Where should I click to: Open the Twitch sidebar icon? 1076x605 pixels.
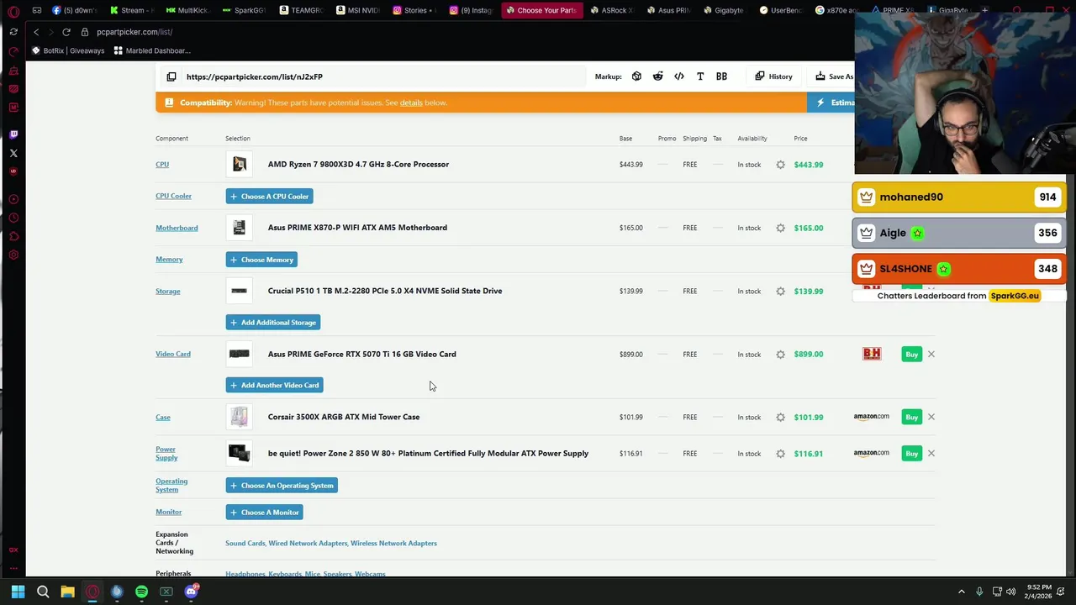coord(13,134)
